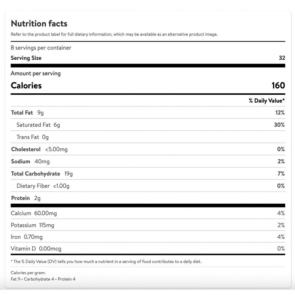Select the Iron 0.70mg row
This screenshot has height=295, width=295.
tap(27, 237)
